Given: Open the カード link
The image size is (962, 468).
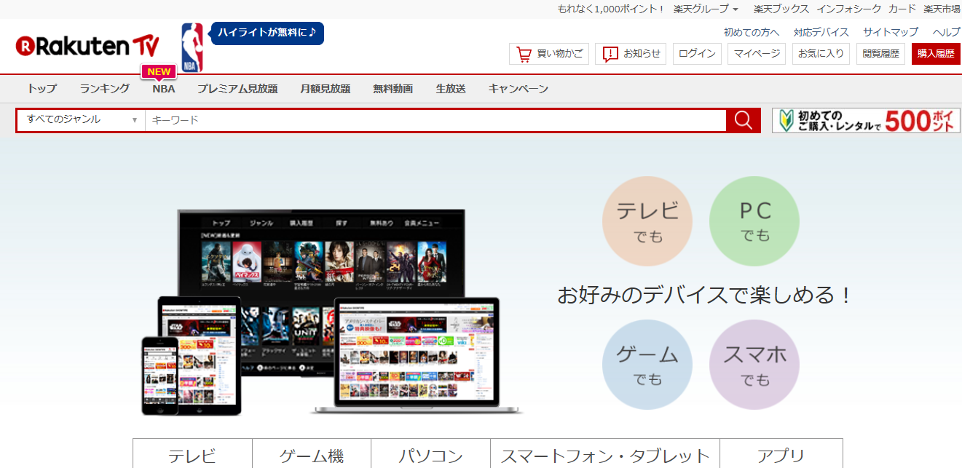Looking at the screenshot, I should click(902, 9).
